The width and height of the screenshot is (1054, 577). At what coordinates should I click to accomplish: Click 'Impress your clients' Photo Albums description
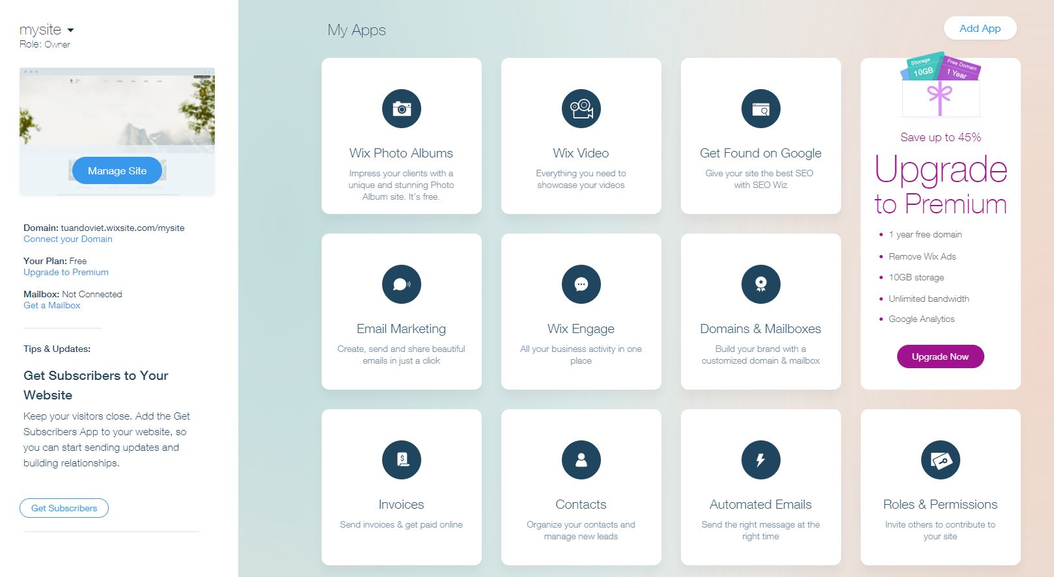tap(401, 185)
